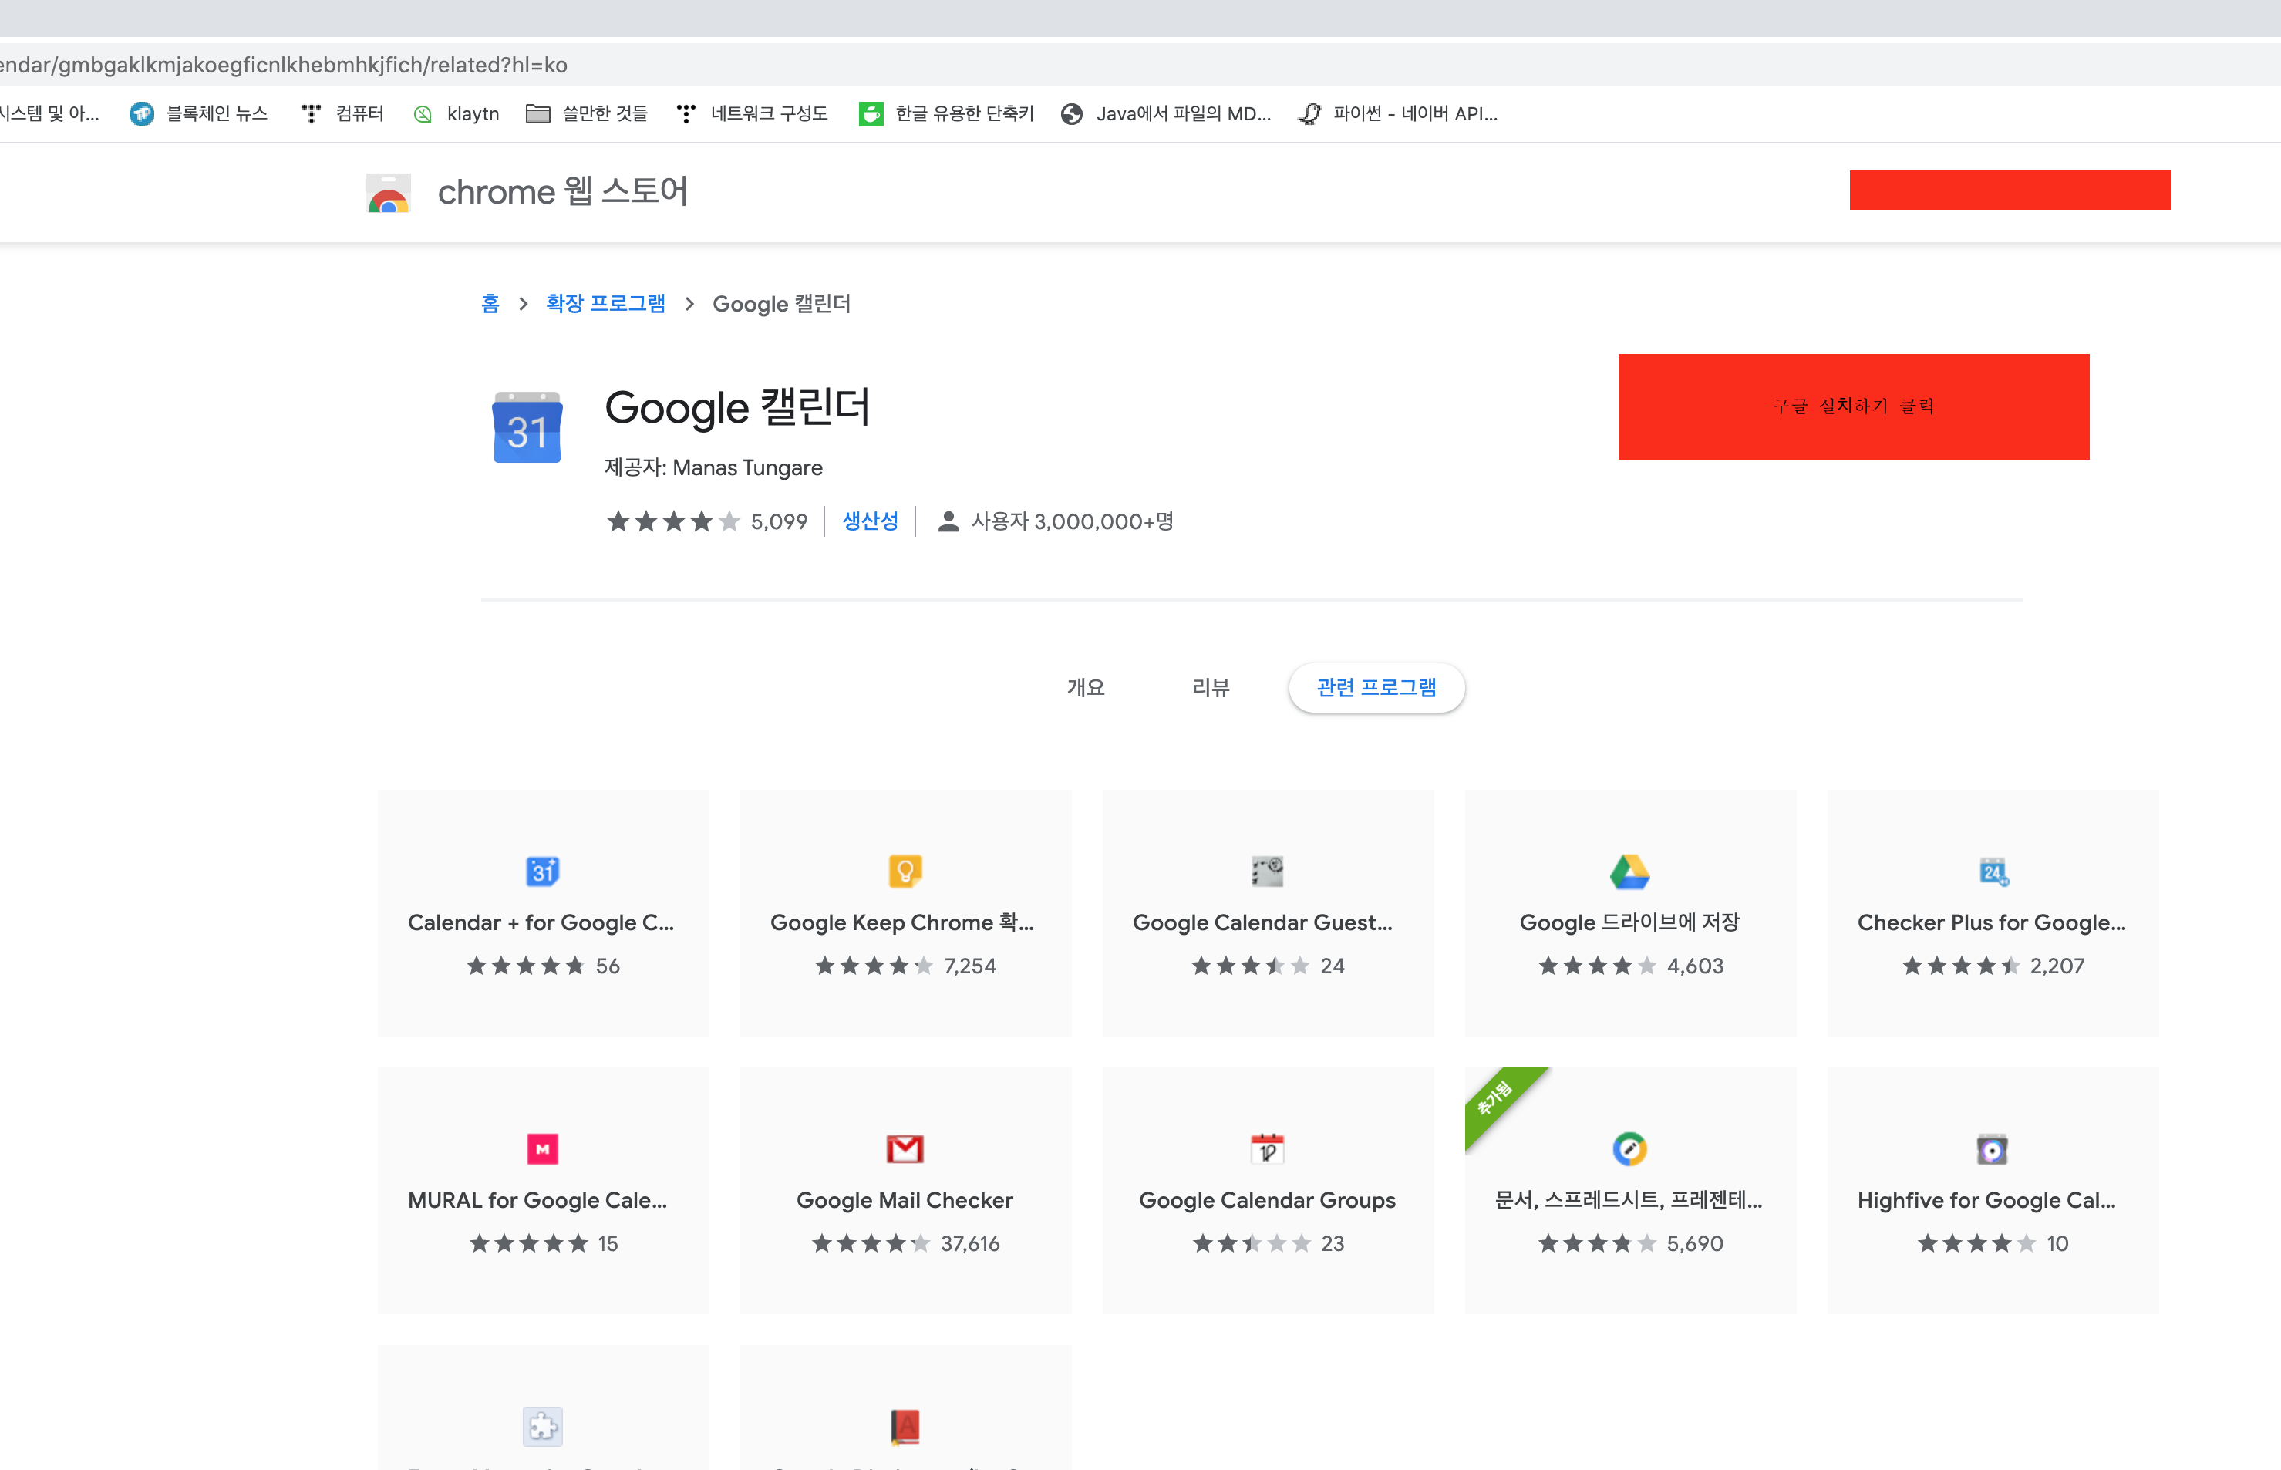This screenshot has height=1470, width=2281.
Task: Open the Google Calendar Guest extension card
Action: [x=1266, y=912]
